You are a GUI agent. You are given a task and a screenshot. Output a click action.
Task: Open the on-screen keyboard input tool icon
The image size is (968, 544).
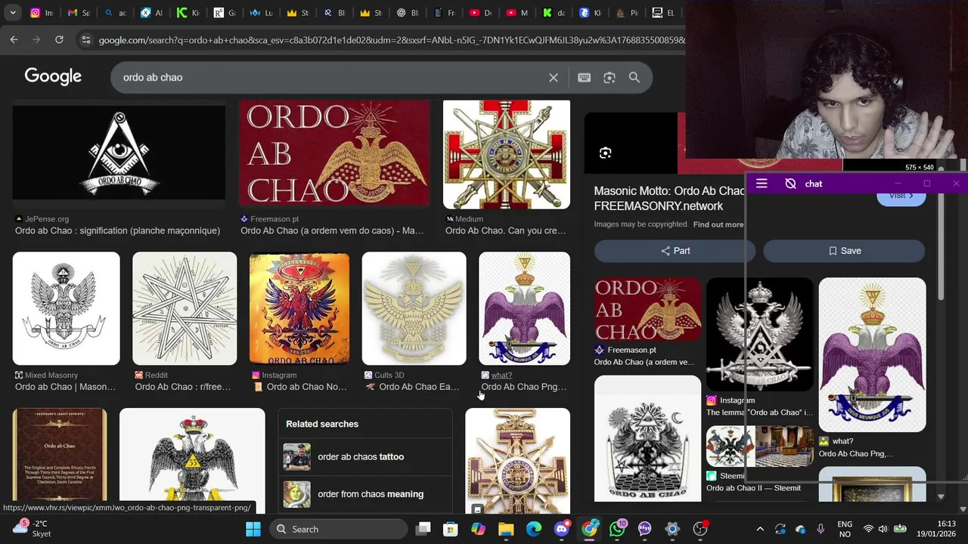(x=584, y=77)
